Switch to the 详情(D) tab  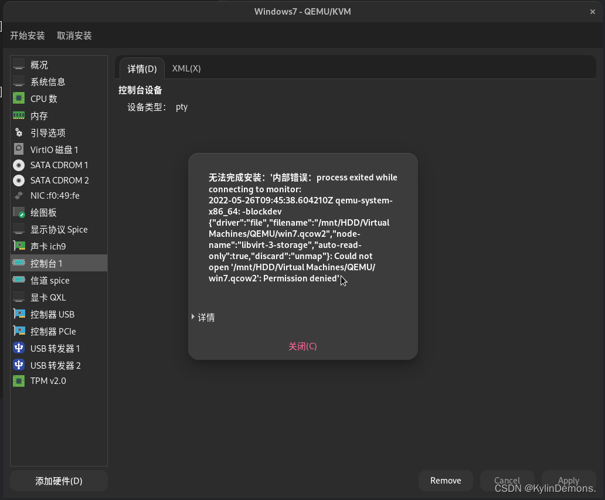pyautogui.click(x=142, y=69)
